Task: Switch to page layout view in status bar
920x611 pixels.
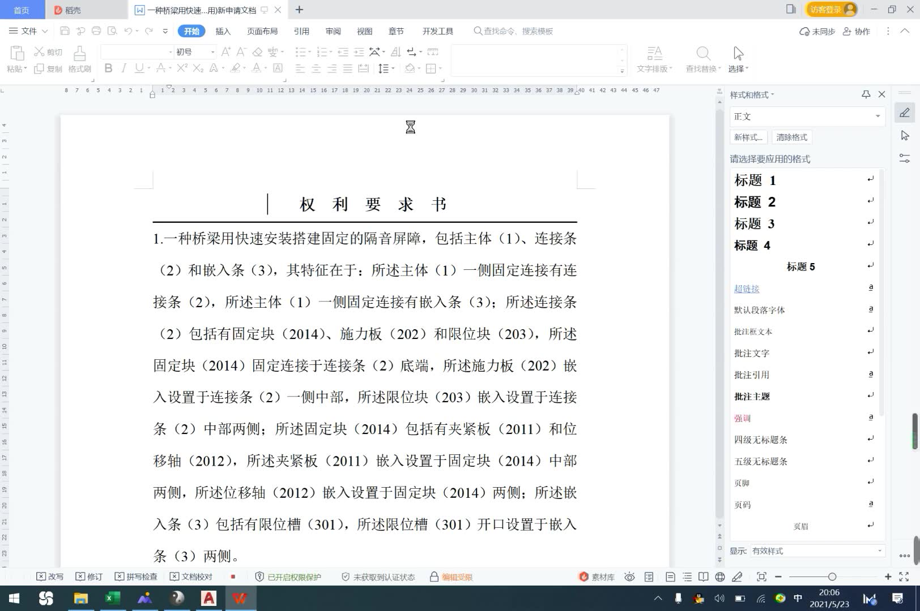Action: 670,577
